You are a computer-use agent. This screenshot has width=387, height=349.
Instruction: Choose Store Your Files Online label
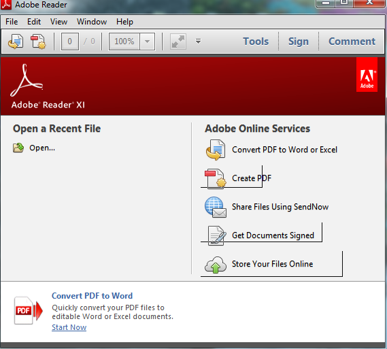pos(273,264)
